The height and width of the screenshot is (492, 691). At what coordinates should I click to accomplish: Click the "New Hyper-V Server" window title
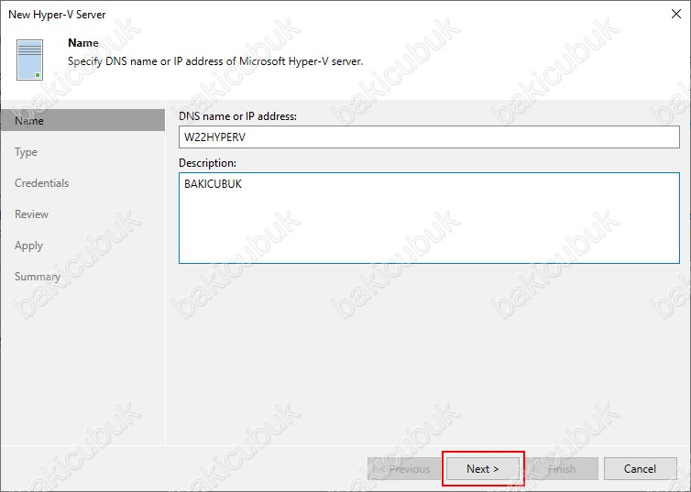(x=58, y=14)
